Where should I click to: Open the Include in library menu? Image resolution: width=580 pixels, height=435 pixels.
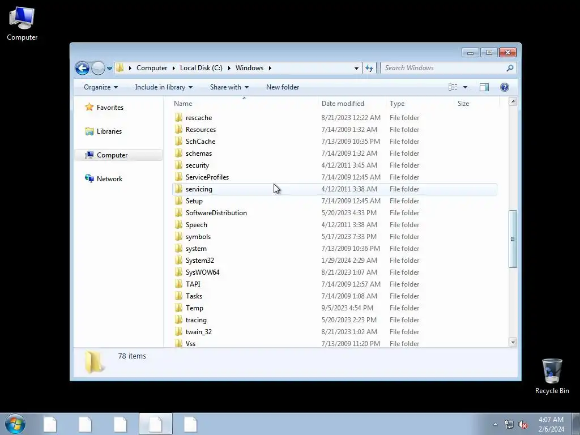[164, 87]
